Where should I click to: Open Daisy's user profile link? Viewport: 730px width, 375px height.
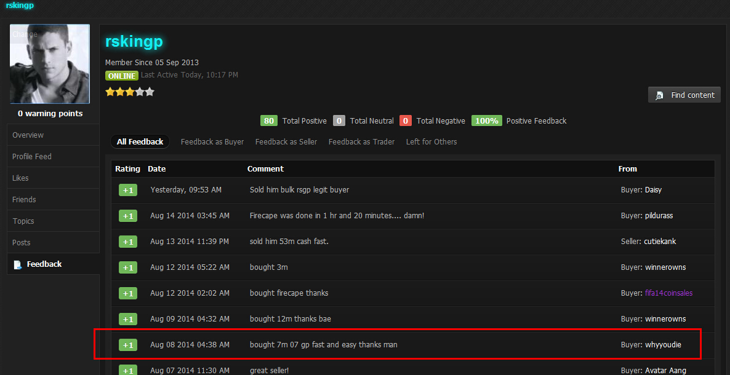[653, 190]
